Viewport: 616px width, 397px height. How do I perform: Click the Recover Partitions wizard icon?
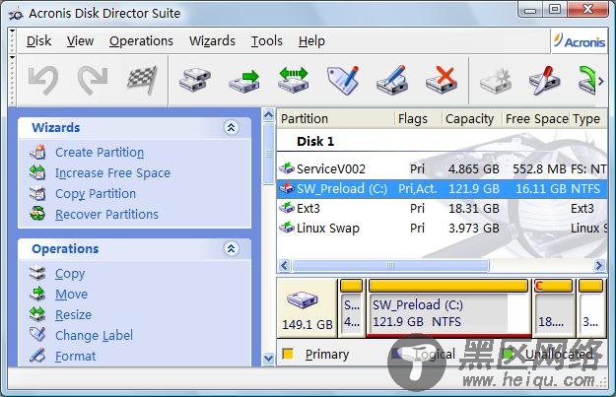[x=37, y=214]
